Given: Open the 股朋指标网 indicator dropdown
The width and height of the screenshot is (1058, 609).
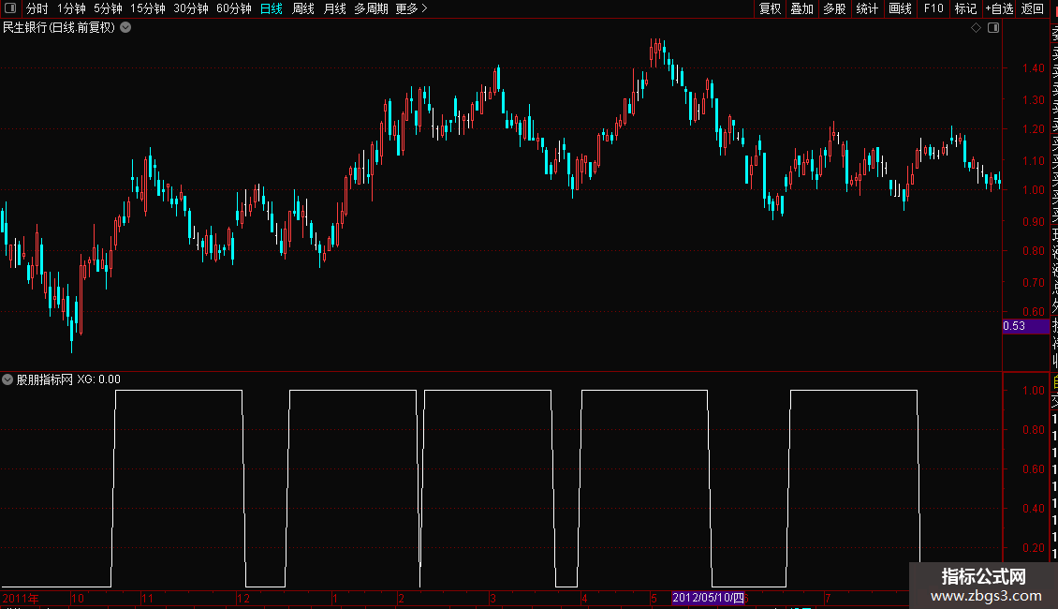Looking at the screenshot, I should (7, 379).
